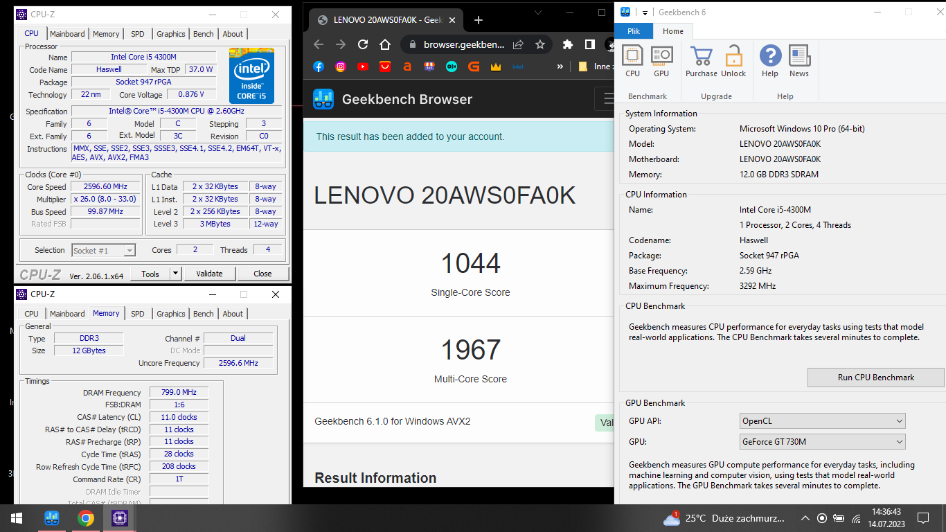Open the notification center icon
This screenshot has height=532, width=946.
pos(922,518)
